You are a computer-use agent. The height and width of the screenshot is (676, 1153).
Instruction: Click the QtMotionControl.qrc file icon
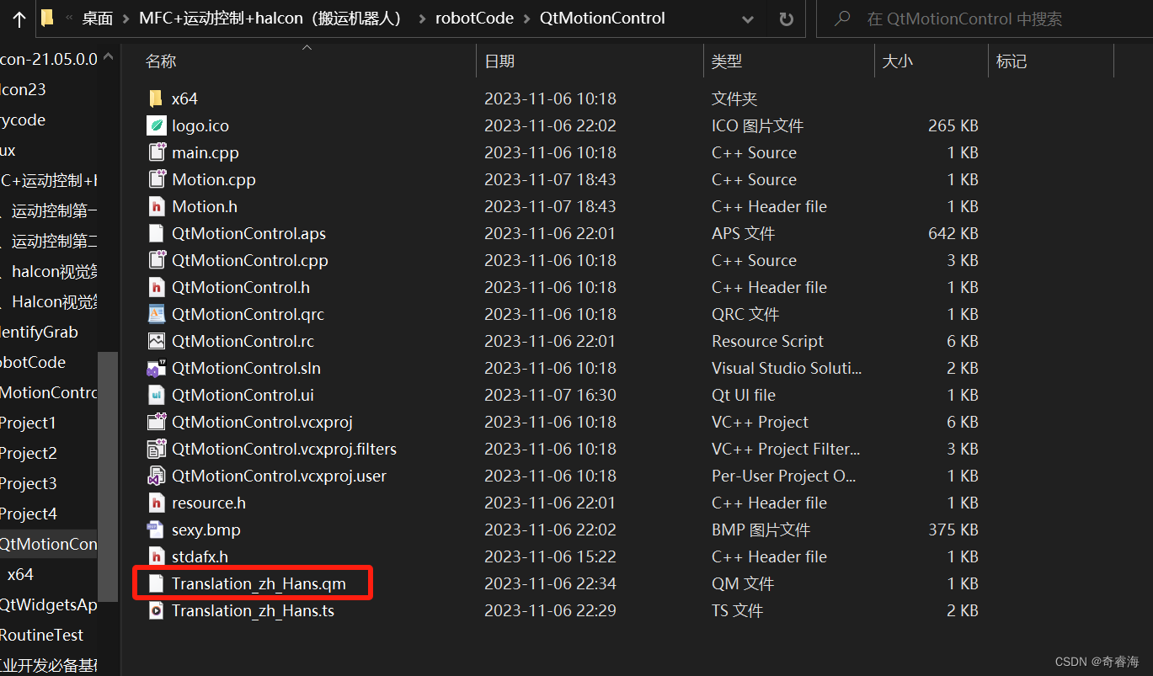click(156, 314)
